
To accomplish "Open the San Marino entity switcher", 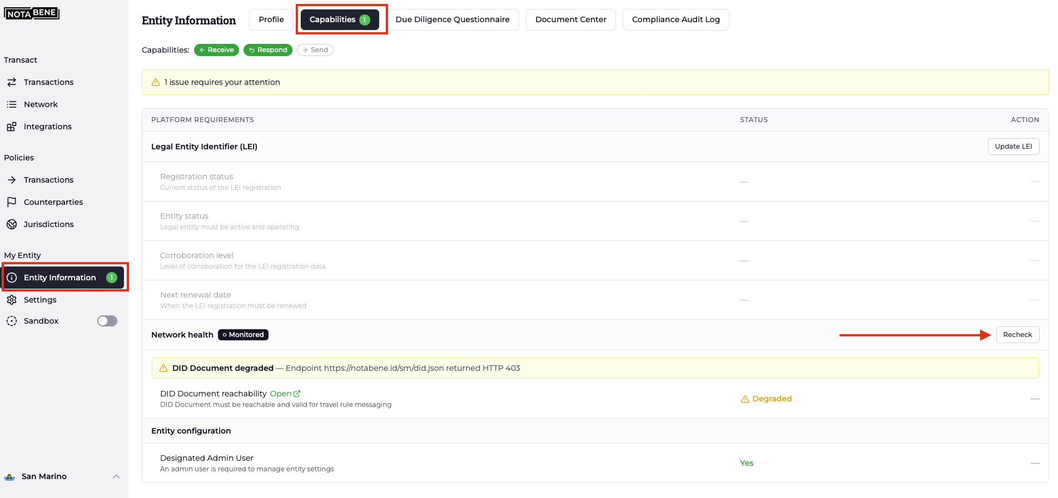I will coord(62,476).
